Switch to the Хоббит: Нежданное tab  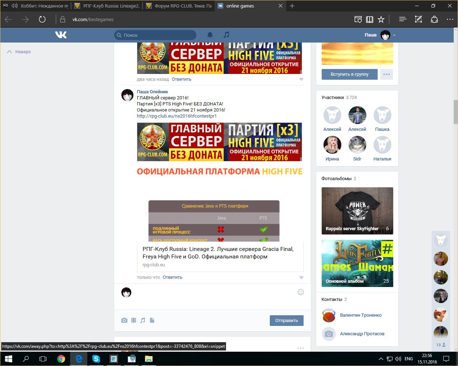pyautogui.click(x=36, y=6)
